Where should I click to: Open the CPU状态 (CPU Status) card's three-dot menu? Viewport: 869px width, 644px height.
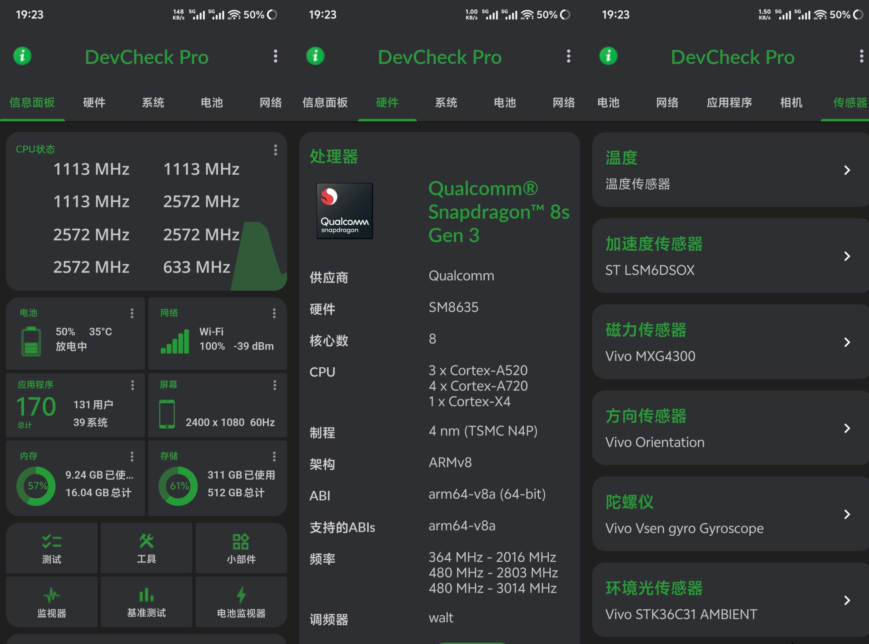(x=275, y=150)
